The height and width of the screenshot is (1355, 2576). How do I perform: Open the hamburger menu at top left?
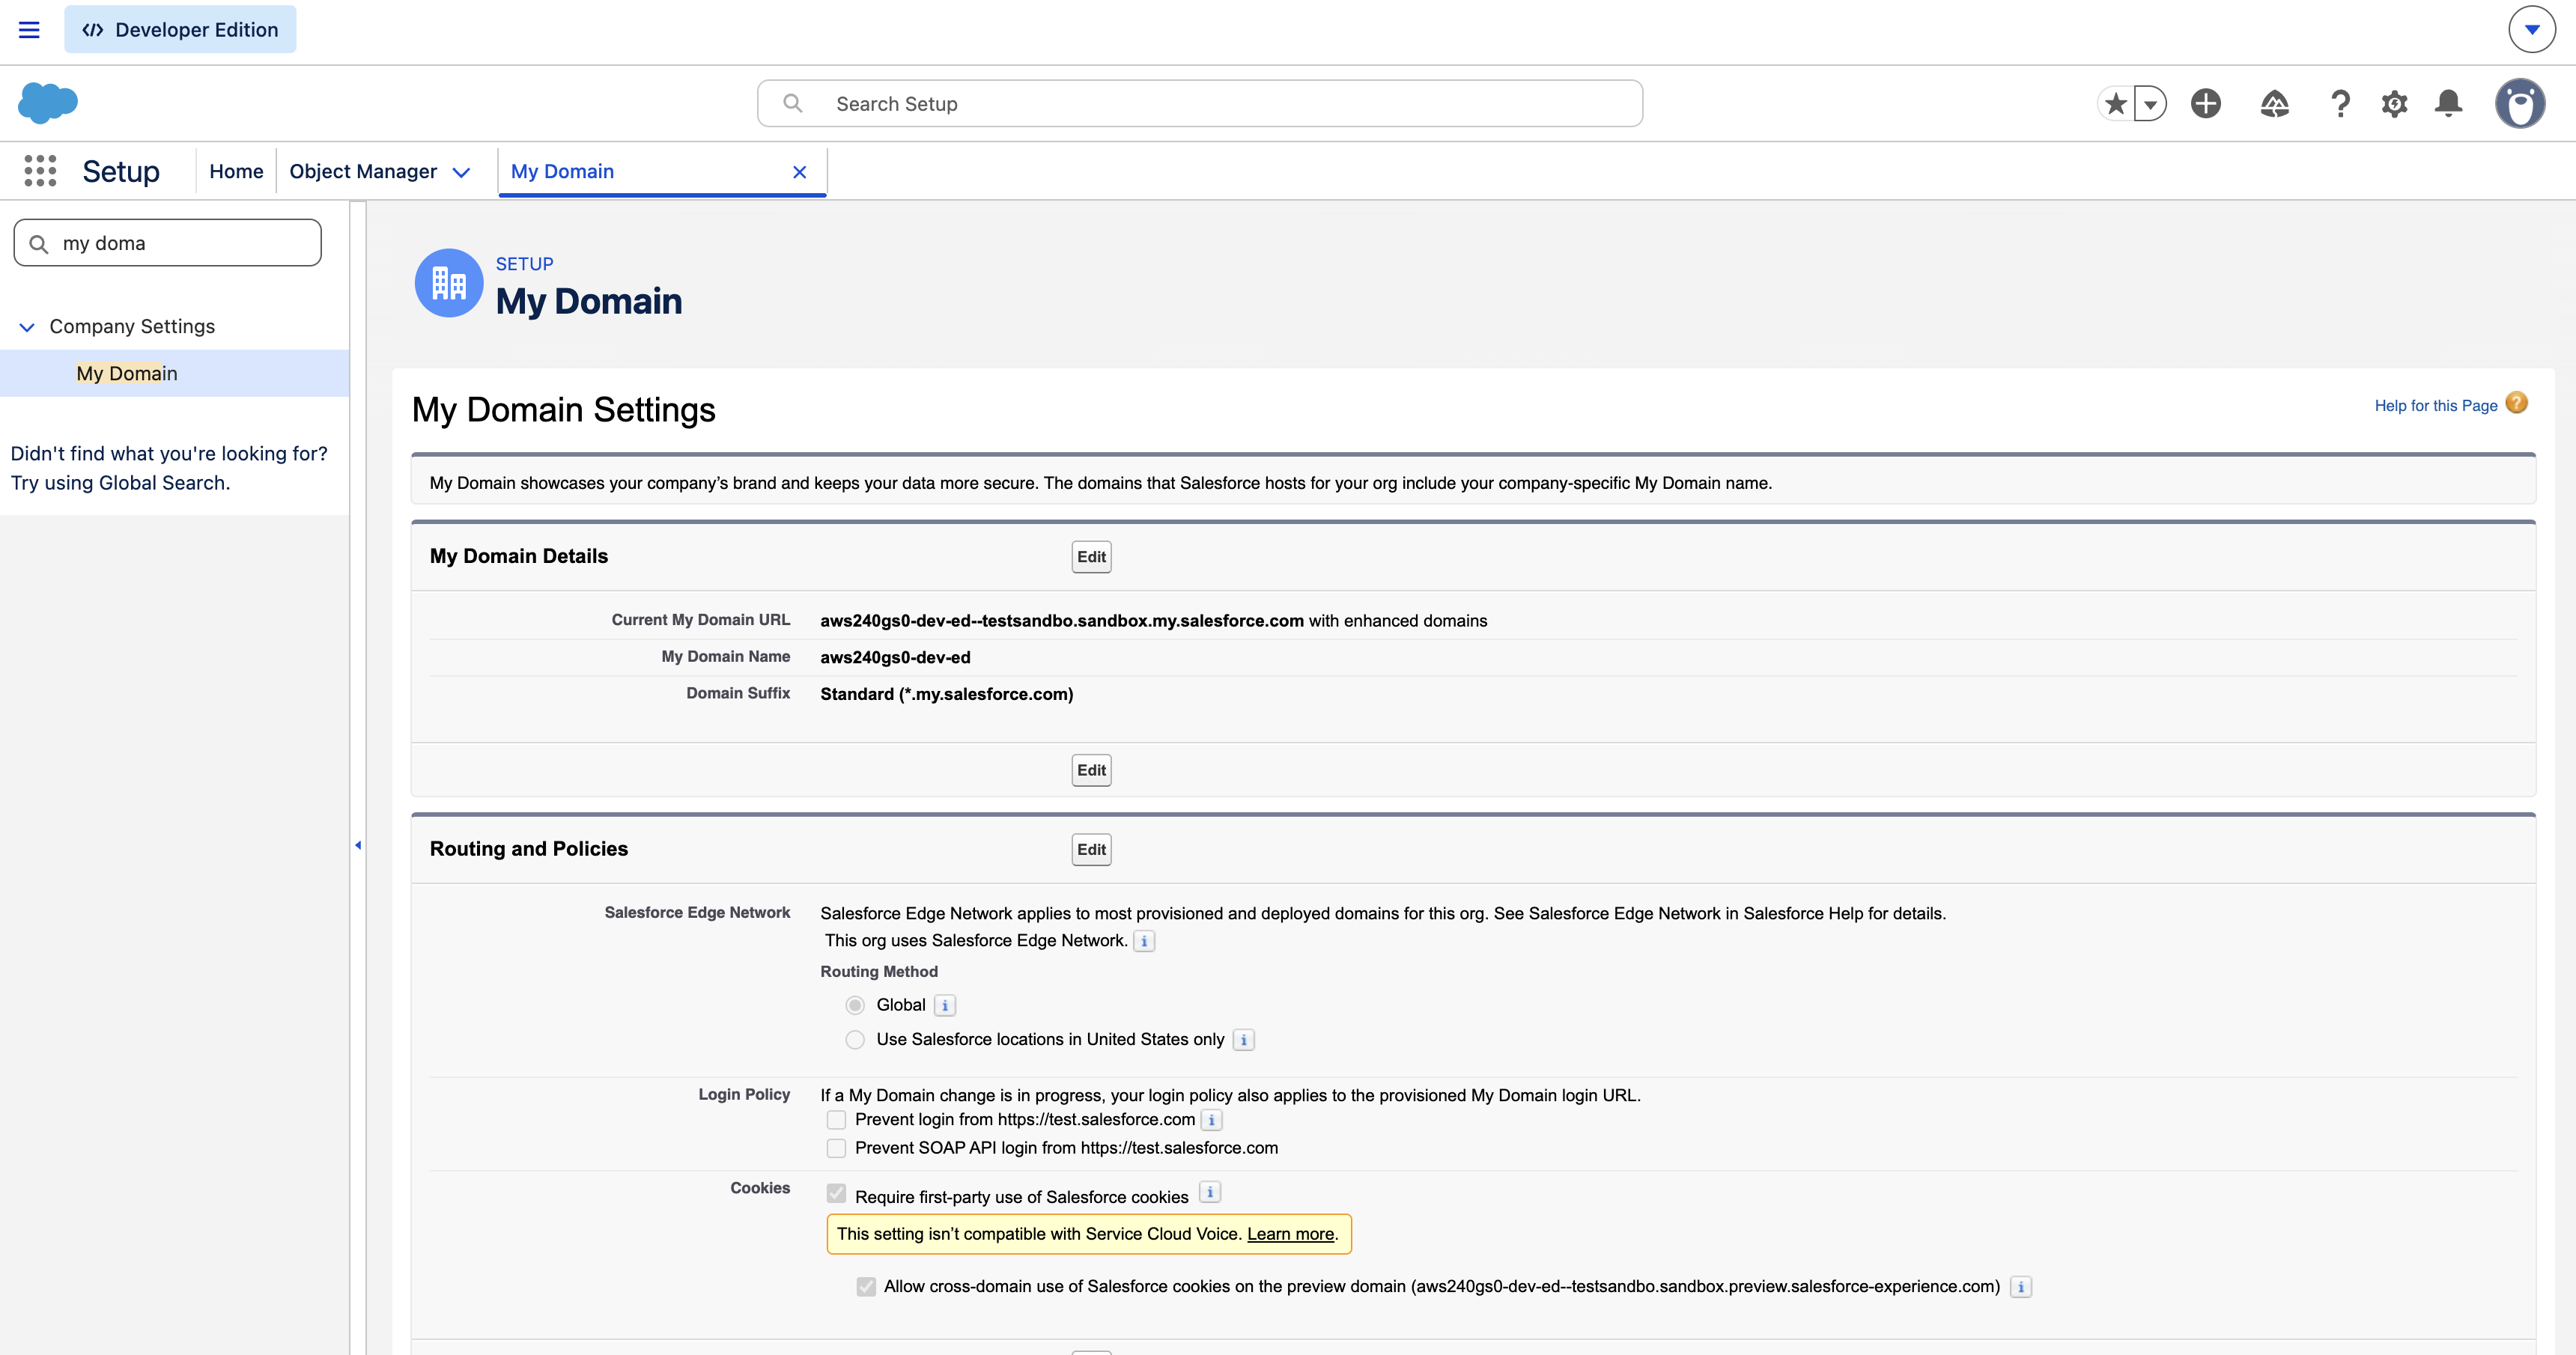point(29,30)
